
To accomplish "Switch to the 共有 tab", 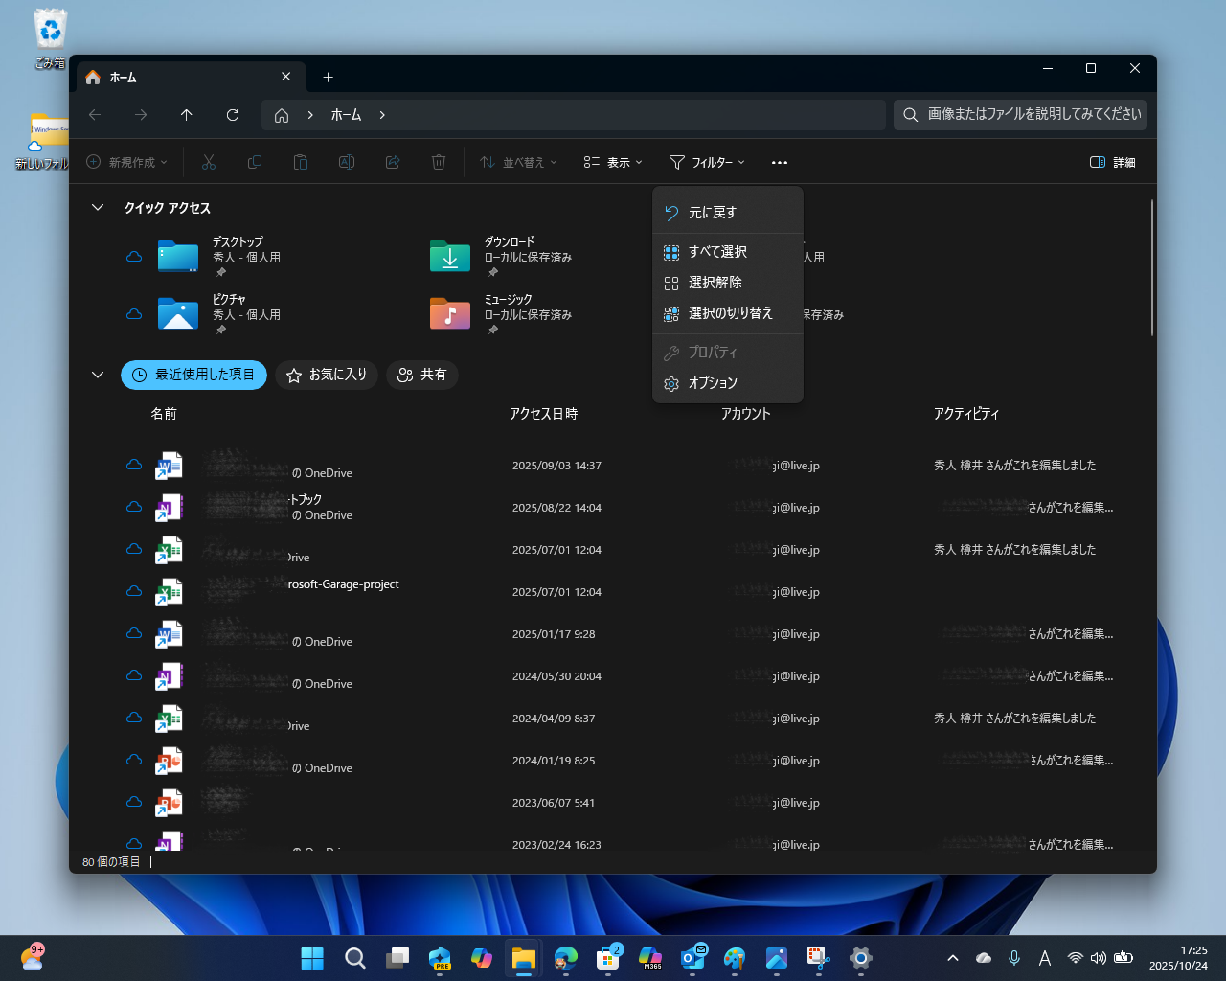I will 422,375.
